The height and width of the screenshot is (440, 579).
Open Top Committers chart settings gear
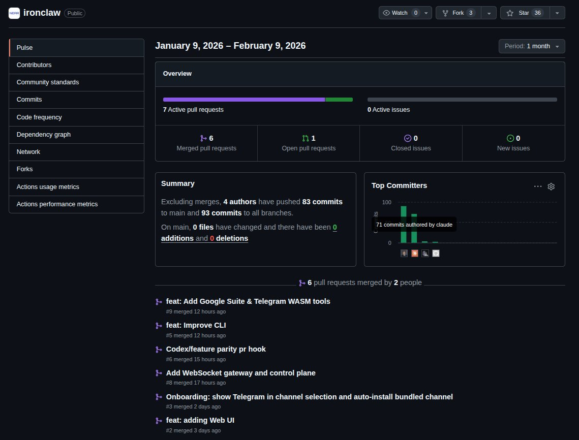coord(551,186)
